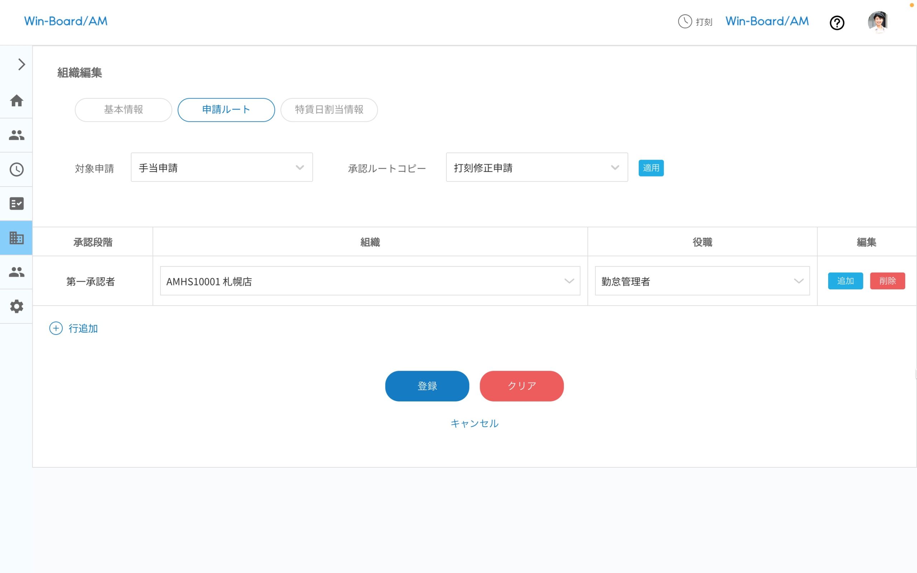Screen dimensions: 917x573
Task: Expand the sidebar with the arrow icon
Action: click(21, 64)
